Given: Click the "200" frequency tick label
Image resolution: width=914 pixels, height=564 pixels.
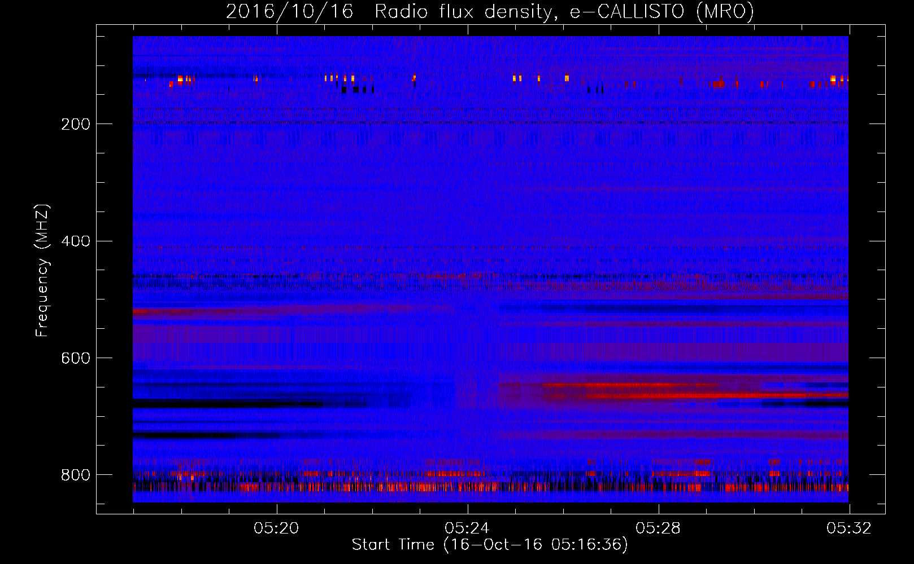Looking at the screenshot, I should pyautogui.click(x=76, y=124).
